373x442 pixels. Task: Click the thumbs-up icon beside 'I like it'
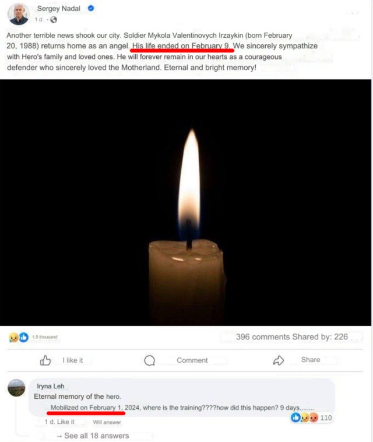(x=45, y=360)
